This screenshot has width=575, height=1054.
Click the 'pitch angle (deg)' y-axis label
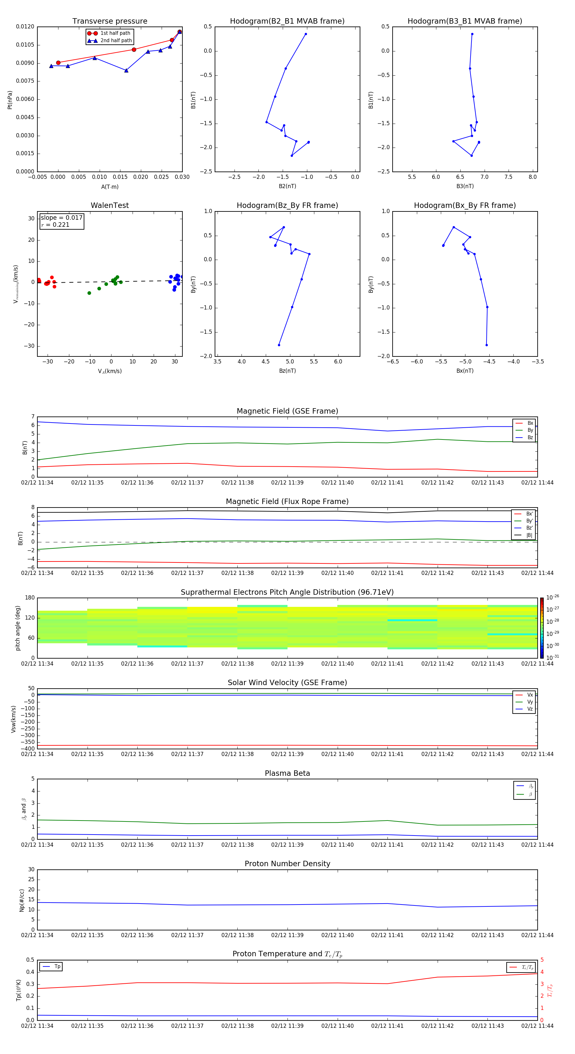[18, 628]
